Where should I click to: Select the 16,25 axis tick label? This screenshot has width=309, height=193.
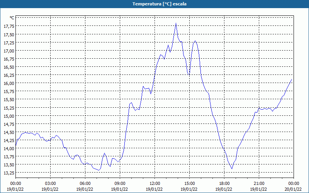click(x=9, y=75)
